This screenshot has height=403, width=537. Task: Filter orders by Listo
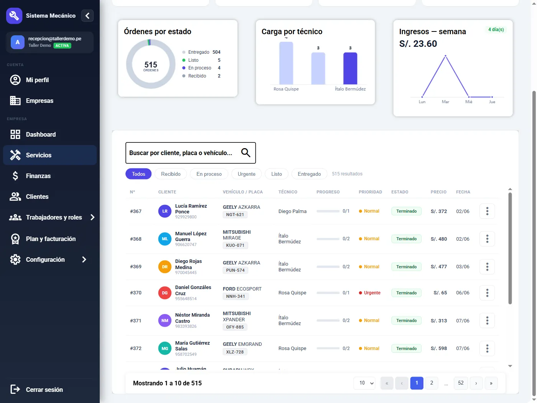(x=277, y=174)
